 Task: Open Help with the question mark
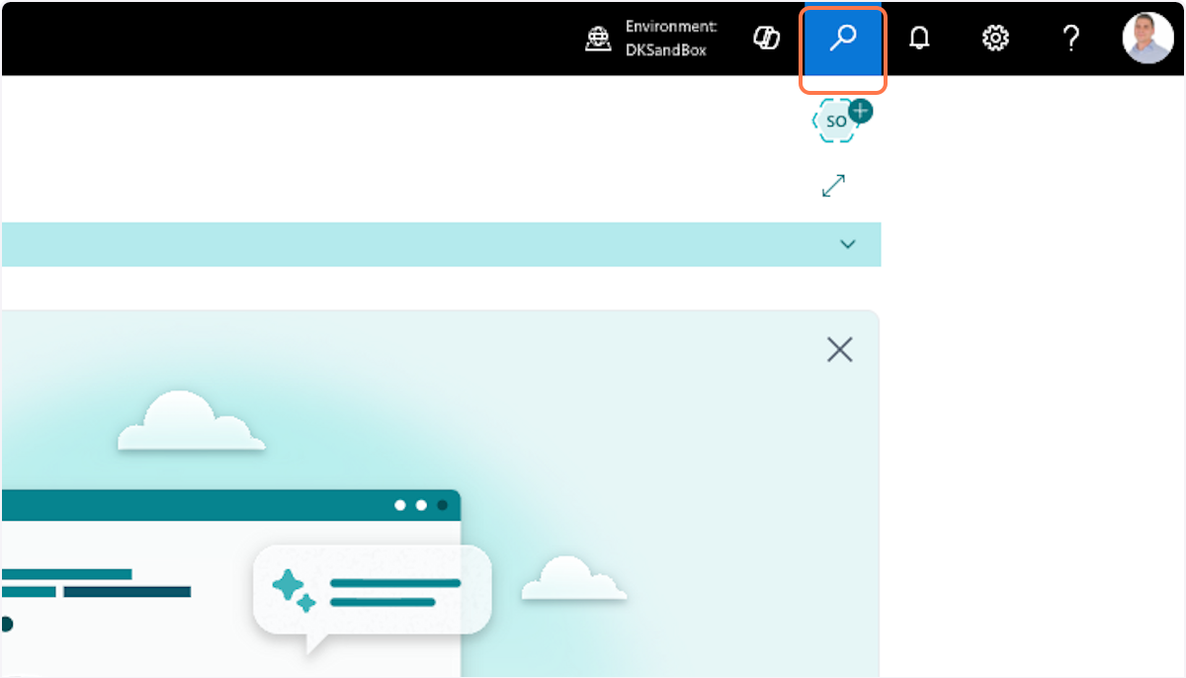pyautogui.click(x=1070, y=40)
